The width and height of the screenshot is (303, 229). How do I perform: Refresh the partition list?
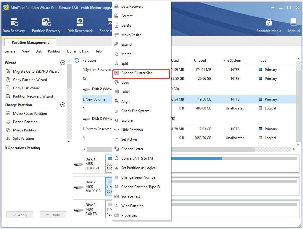tap(77, 60)
